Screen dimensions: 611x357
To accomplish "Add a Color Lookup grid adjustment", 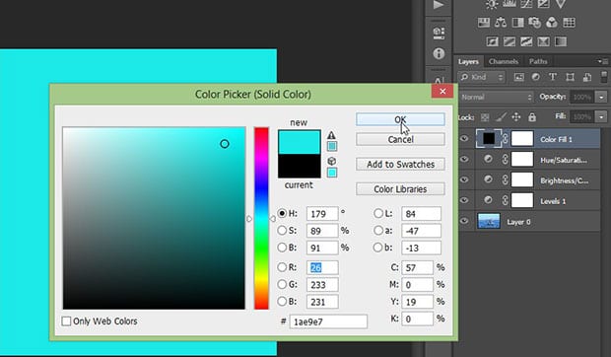I will coord(569,23).
